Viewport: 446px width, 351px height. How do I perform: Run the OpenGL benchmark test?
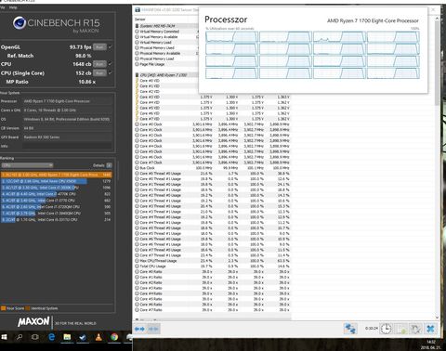(x=99, y=47)
